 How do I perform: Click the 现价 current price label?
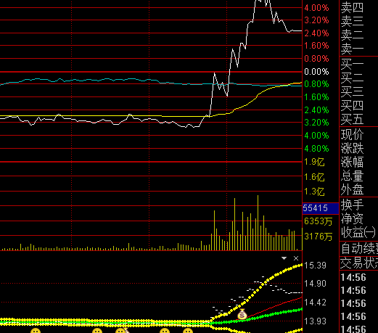pyautogui.click(x=352, y=134)
